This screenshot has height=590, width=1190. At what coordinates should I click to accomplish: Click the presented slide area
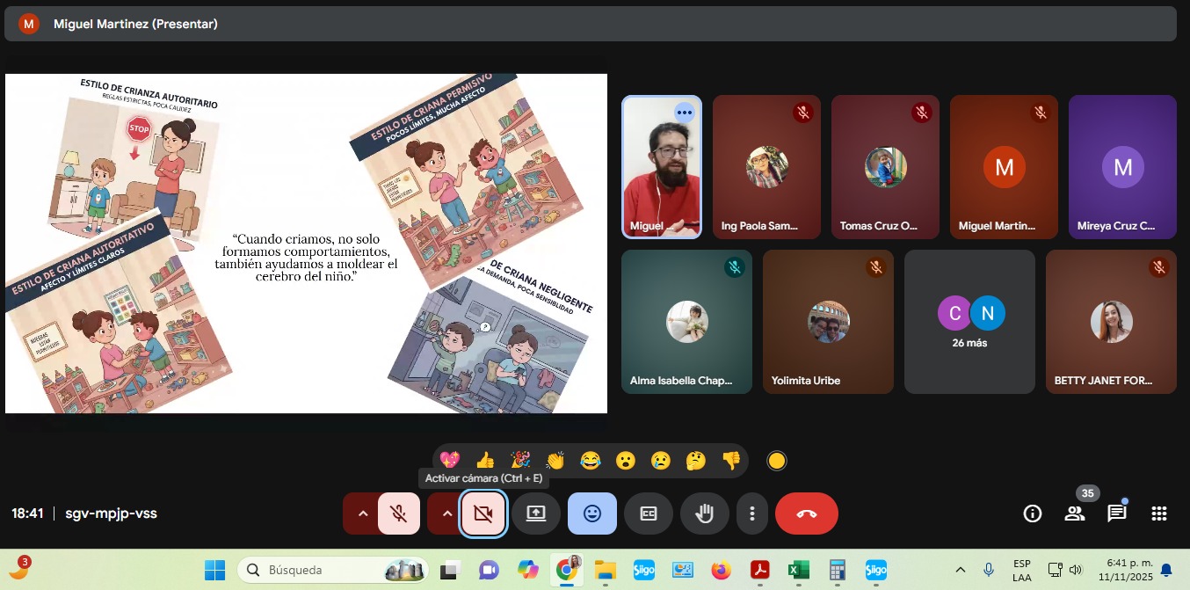pos(306,244)
